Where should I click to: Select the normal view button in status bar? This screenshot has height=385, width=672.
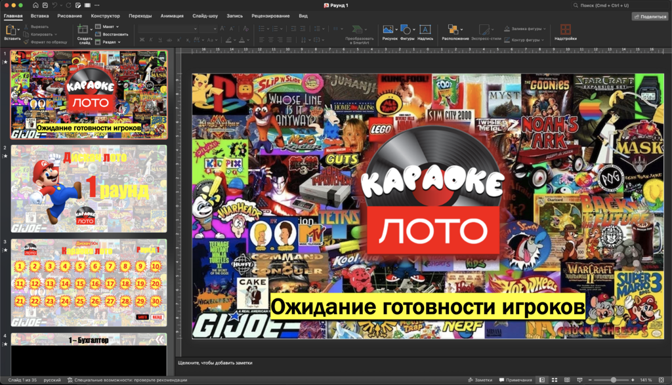[542, 380]
